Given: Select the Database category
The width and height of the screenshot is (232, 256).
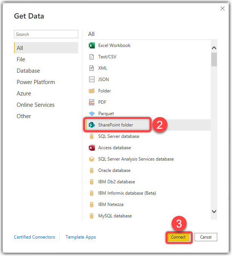Looking at the screenshot, I should click(46, 71).
